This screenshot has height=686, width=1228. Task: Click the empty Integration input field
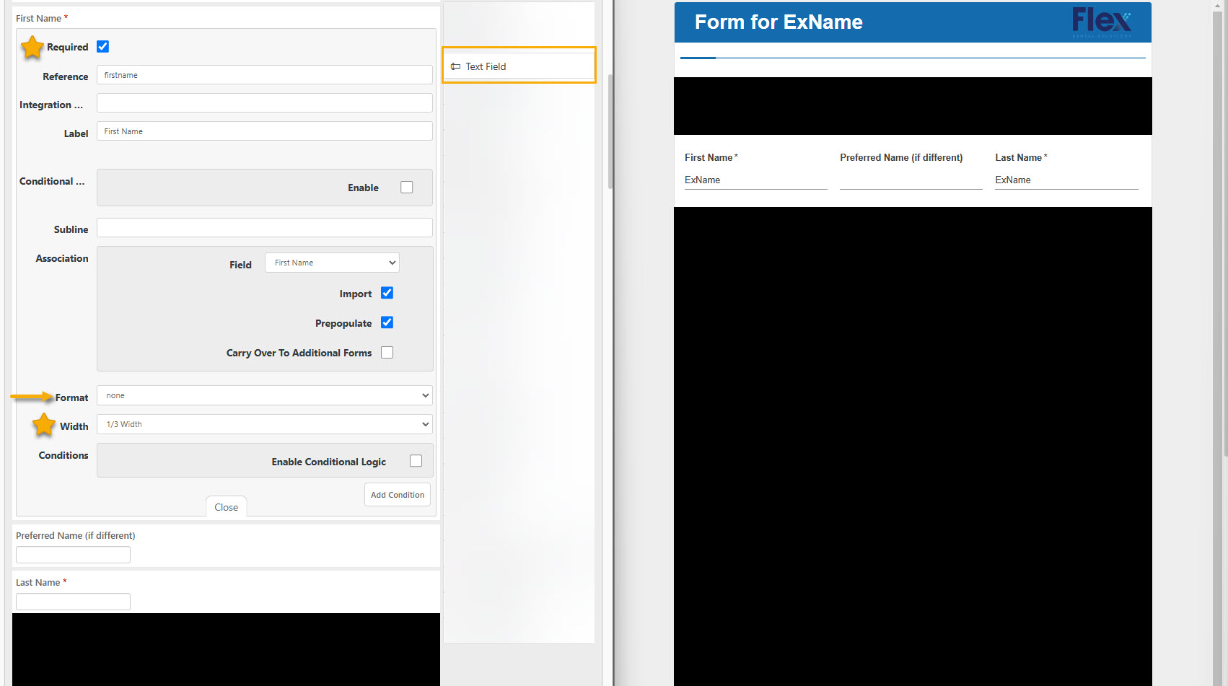tap(265, 103)
